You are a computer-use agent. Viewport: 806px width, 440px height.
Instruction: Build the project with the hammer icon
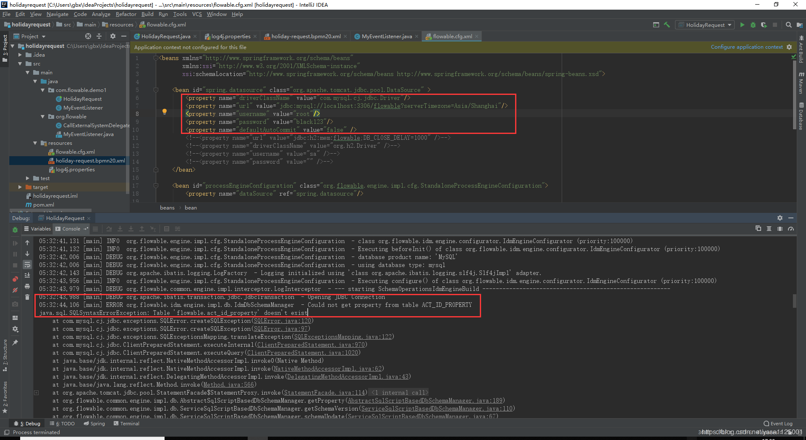tap(667, 25)
